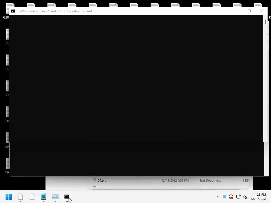Select the 54.txt file in Explorer
Image resolution: width=271 pixels, height=203 pixels.
102,180
